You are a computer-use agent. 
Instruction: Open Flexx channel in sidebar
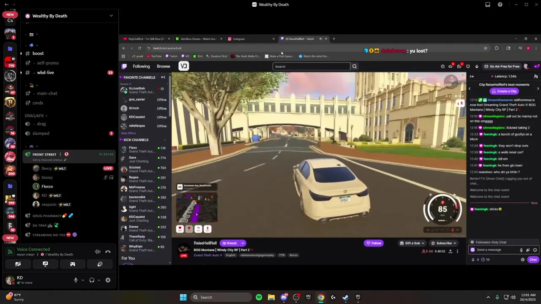(145, 149)
